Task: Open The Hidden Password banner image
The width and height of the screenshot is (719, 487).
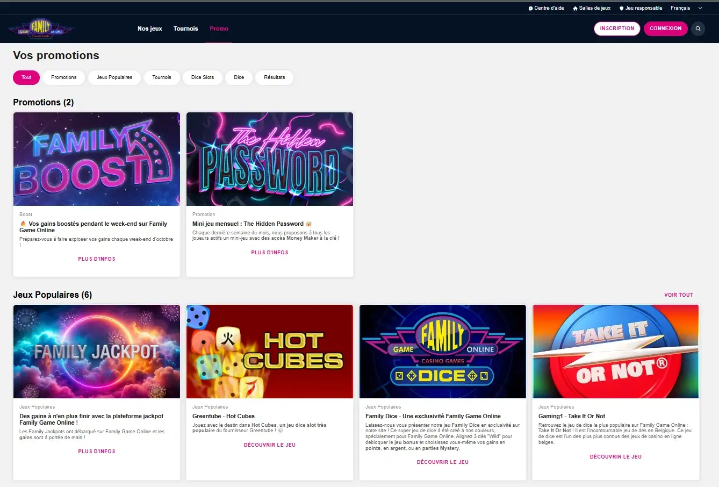Action: [270, 159]
